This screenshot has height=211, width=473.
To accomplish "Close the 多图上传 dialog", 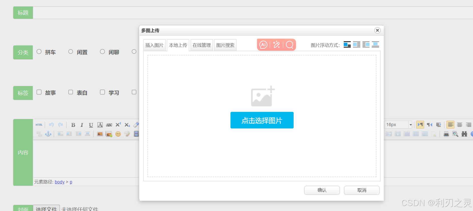I will pos(377,30).
